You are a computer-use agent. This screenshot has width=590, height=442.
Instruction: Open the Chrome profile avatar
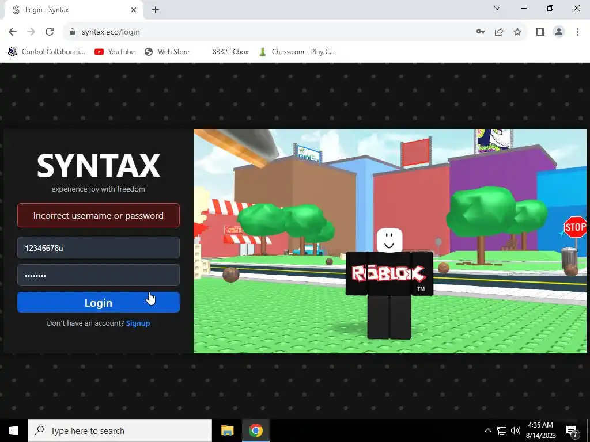pyautogui.click(x=559, y=32)
